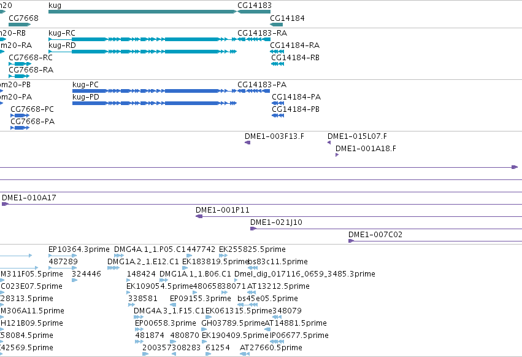Viewport: 522px width, 357px height.
Task: Click the CG14184-RB transcript label
Action: [x=295, y=58]
